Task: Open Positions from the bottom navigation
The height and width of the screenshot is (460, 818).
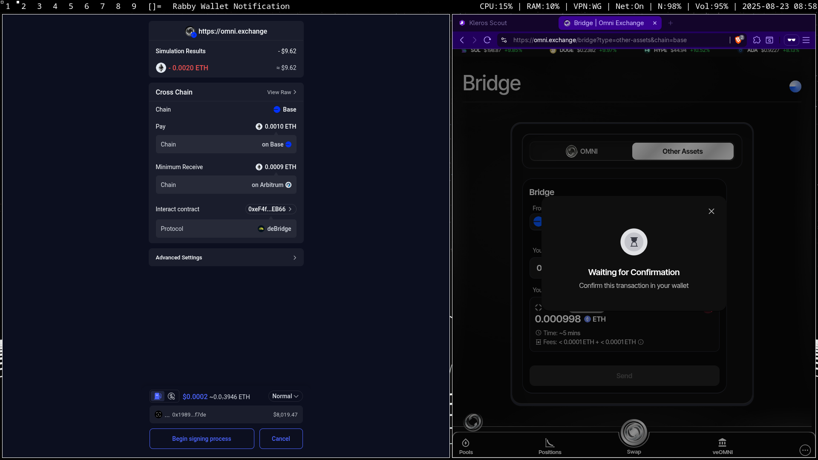Action: point(550,446)
